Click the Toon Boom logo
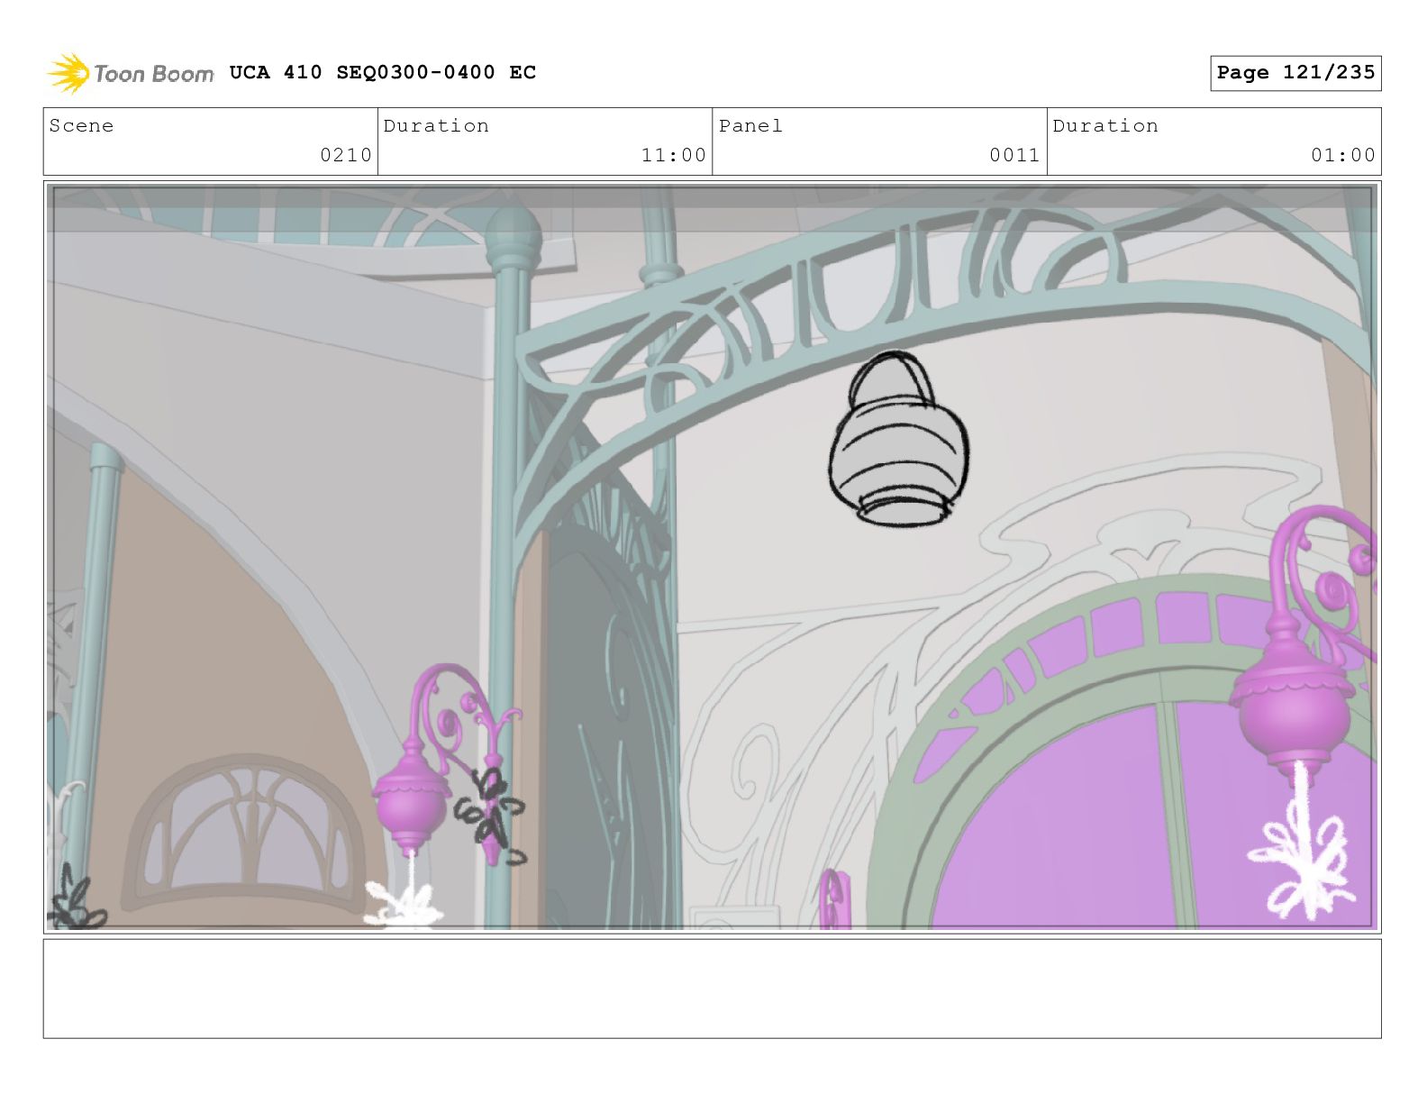Screen dimensions: 1427x1103 pyautogui.click(x=130, y=73)
